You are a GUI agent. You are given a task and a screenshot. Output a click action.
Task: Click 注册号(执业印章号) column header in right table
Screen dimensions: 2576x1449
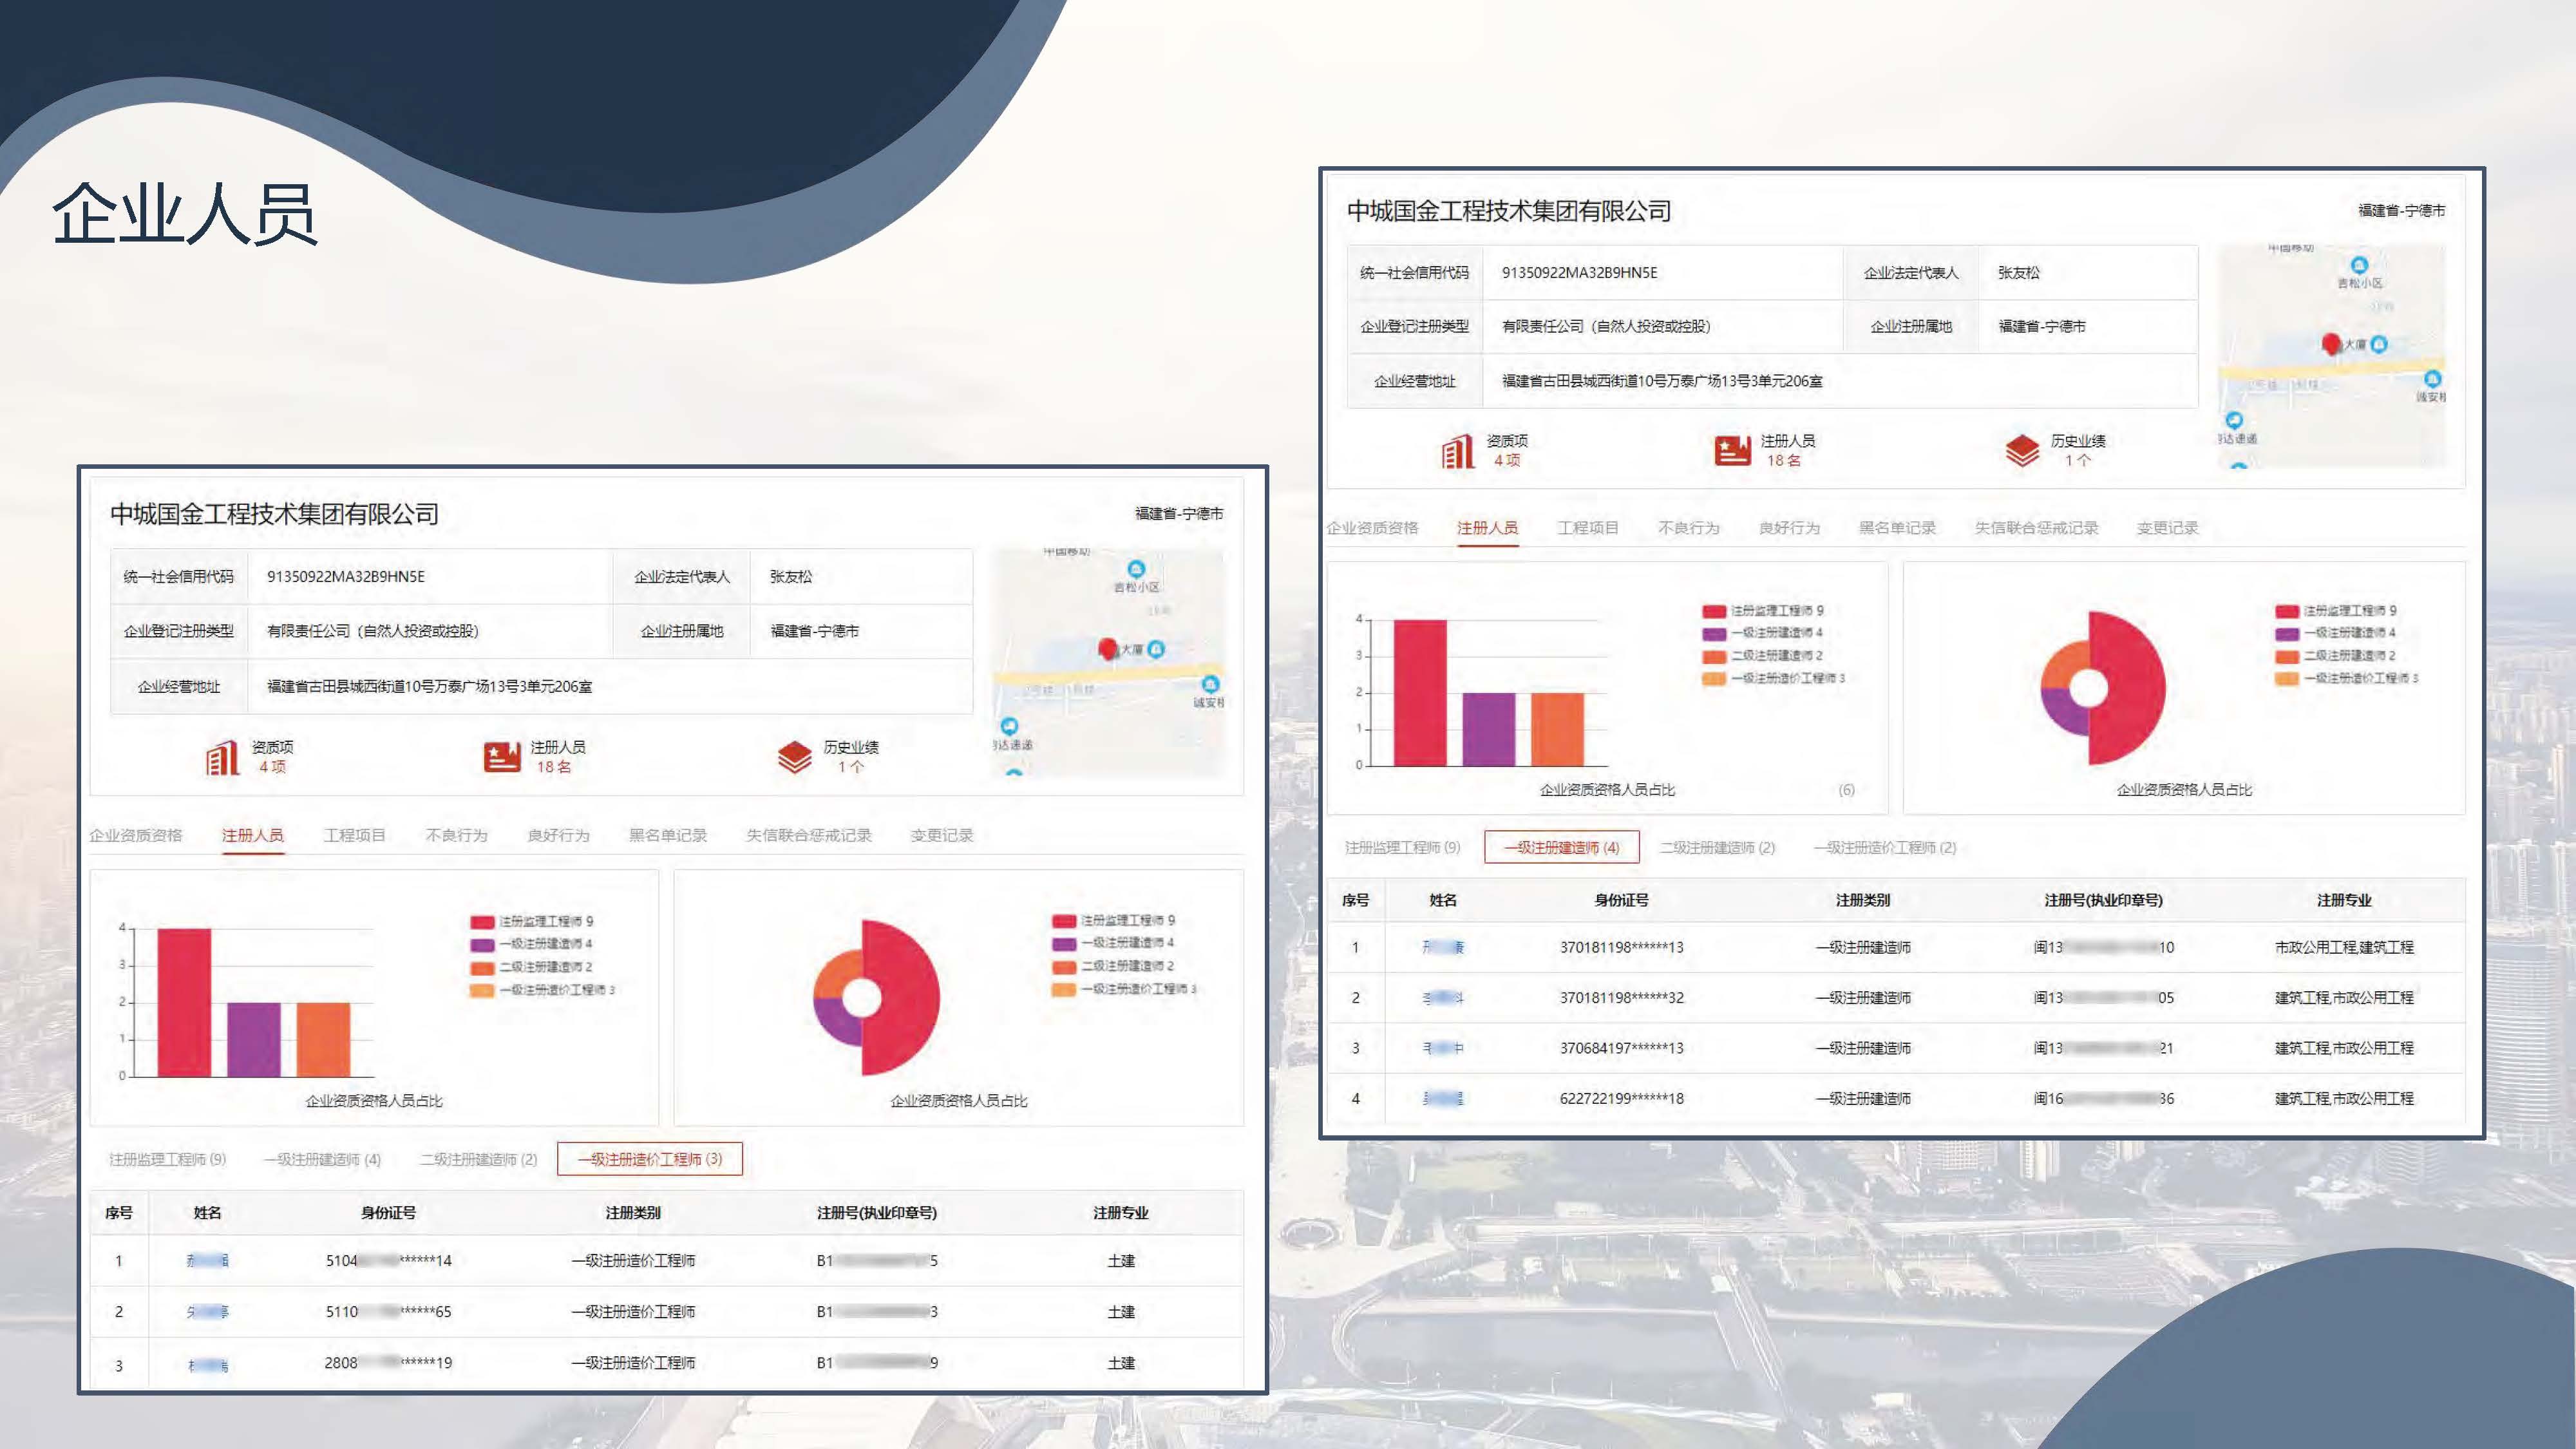pyautogui.click(x=2103, y=900)
